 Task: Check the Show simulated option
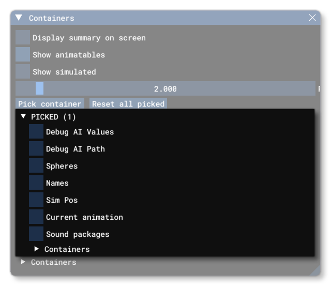tap(23, 72)
